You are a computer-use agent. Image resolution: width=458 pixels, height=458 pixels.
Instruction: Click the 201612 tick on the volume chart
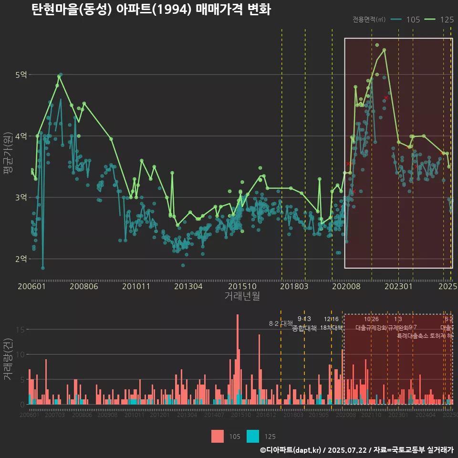click(266, 415)
